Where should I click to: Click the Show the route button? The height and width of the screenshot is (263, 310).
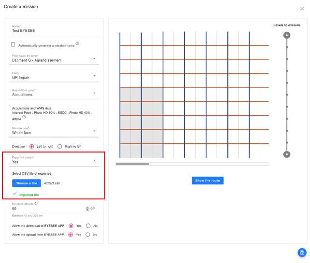coord(208,180)
